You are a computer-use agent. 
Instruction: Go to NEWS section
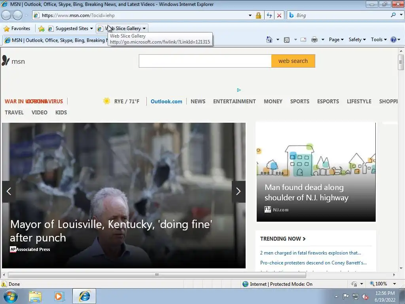pyautogui.click(x=198, y=101)
